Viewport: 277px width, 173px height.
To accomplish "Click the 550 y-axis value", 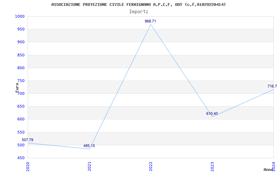I will tap(21, 132).
